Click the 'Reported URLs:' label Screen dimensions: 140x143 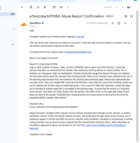click(37, 104)
